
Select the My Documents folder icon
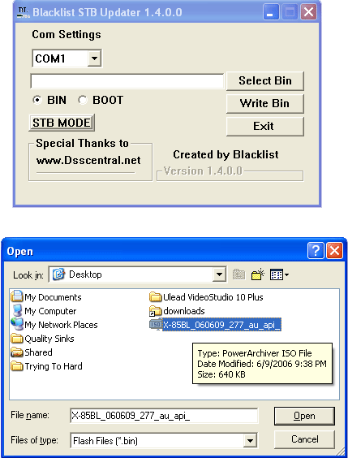point(17,296)
